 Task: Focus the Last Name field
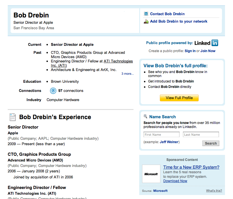click(x=201, y=135)
